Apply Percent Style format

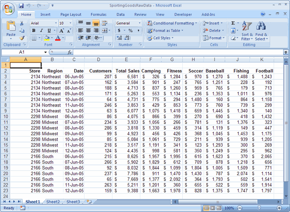click(x=130, y=30)
